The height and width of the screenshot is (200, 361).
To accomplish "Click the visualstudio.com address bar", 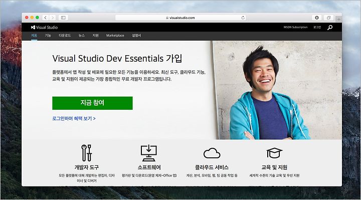I will click(180, 18).
